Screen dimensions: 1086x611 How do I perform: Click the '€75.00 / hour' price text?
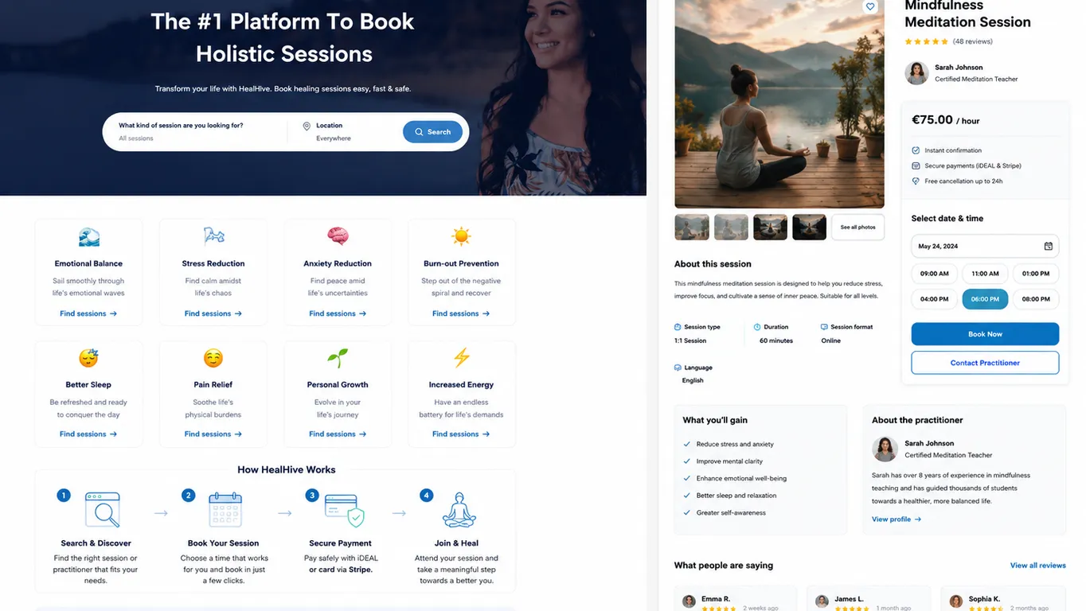(x=945, y=120)
